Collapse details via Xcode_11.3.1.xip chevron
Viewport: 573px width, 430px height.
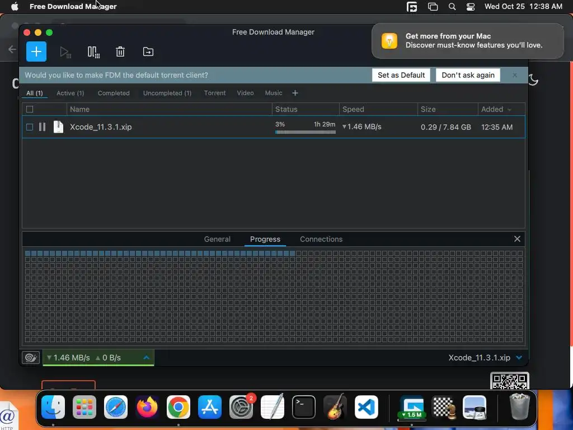click(519, 358)
